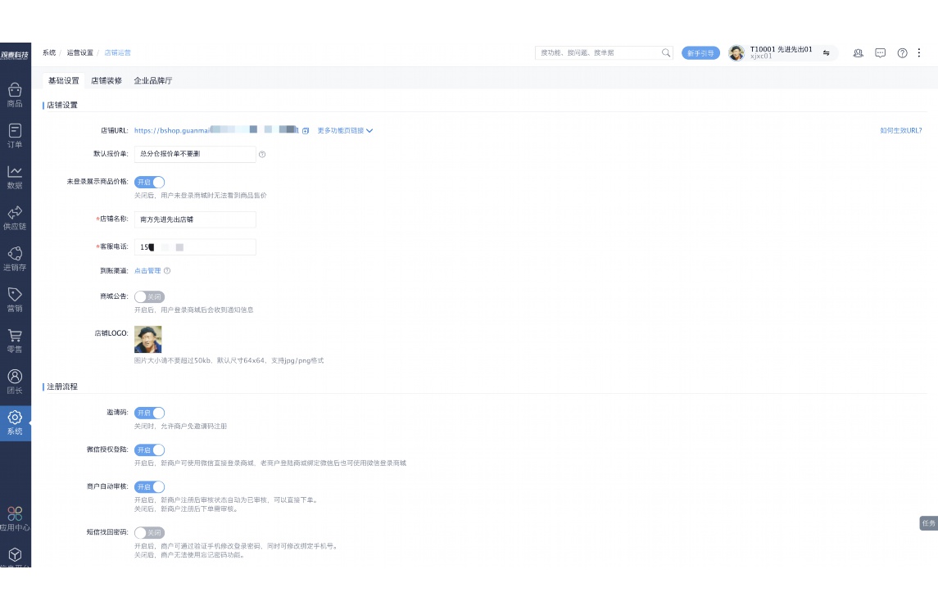The width and height of the screenshot is (938, 610).
Task: Open the 应用中心 from the sidebar
Action: pos(14,519)
